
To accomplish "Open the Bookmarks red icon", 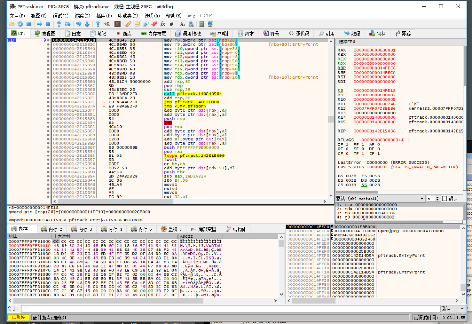I will [x=154, y=24].
